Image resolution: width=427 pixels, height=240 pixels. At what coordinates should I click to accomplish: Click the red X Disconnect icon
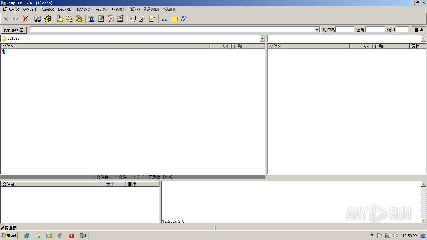[x=25, y=19]
